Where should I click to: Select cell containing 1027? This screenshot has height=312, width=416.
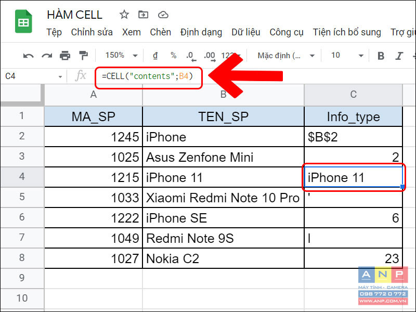pyautogui.click(x=94, y=258)
